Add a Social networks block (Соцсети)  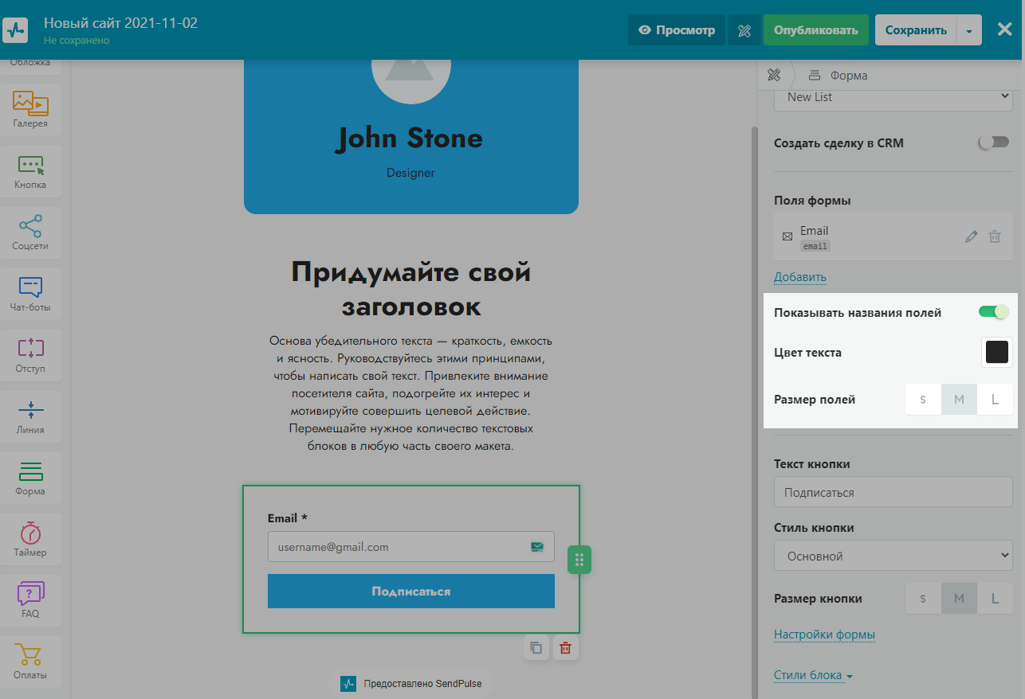(30, 232)
